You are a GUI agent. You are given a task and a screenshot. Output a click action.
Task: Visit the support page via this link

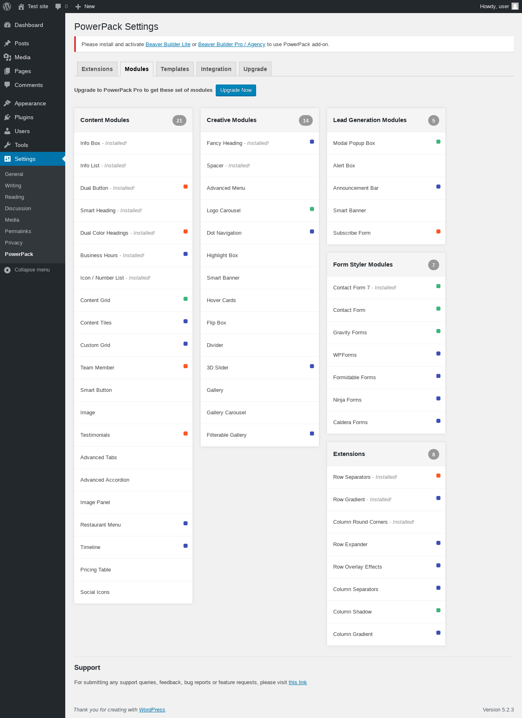(x=298, y=682)
